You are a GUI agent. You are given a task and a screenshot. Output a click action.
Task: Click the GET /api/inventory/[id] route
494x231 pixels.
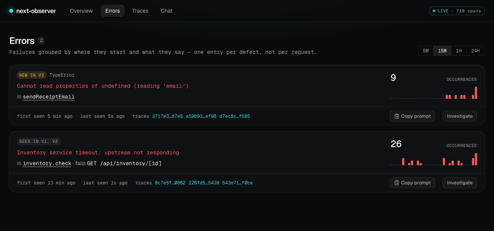click(124, 164)
